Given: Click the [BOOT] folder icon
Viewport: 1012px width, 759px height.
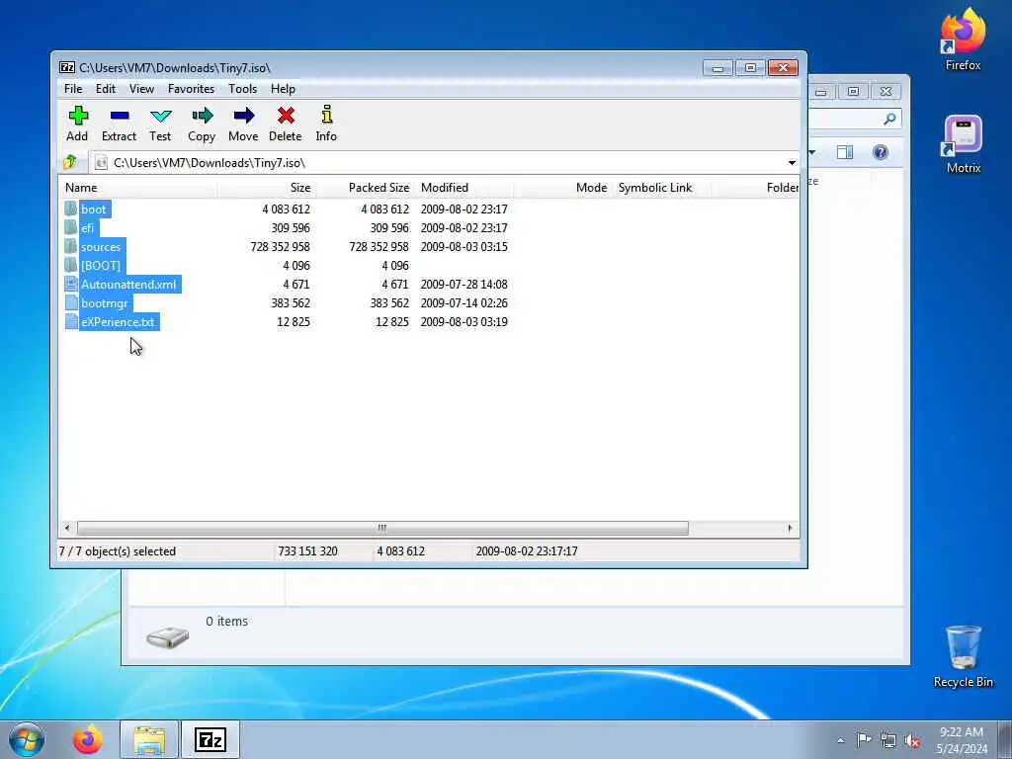Looking at the screenshot, I should click(x=71, y=265).
